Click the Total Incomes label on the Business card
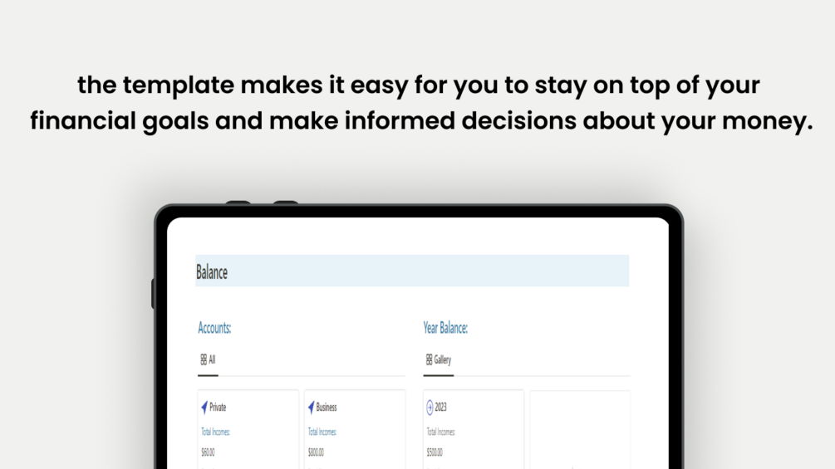 322,432
